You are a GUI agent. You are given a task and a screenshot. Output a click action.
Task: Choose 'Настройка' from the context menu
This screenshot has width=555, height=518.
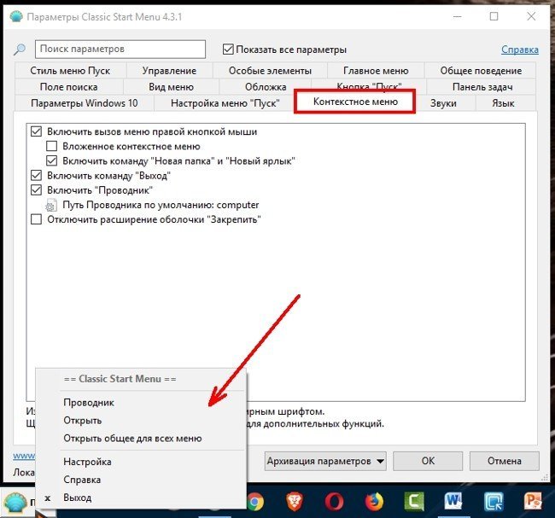pos(141,462)
